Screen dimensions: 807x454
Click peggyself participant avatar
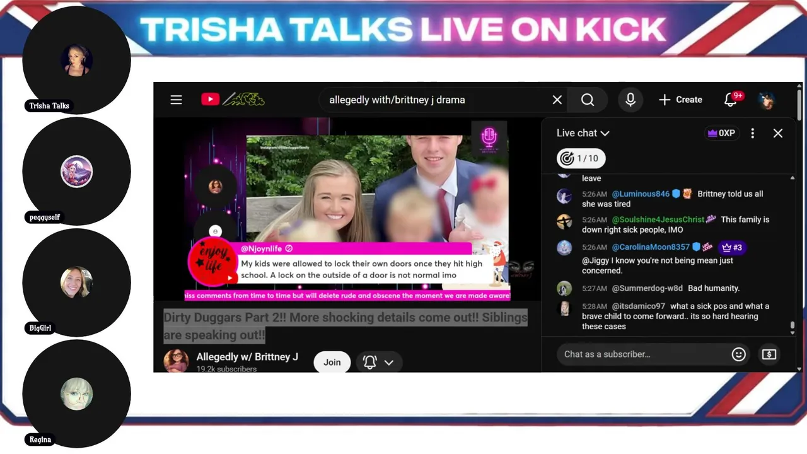click(x=77, y=172)
